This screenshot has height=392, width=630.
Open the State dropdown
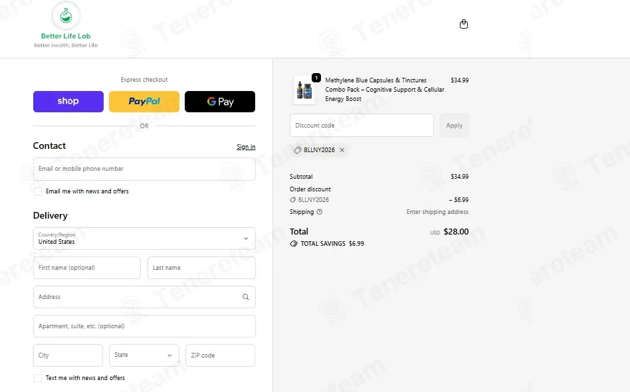144,355
